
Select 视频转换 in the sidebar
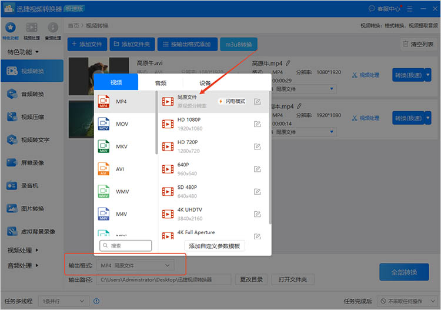[32, 71]
